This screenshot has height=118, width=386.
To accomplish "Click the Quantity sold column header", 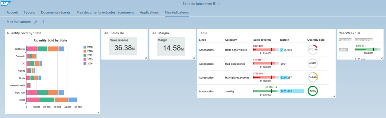I will point(316,40).
